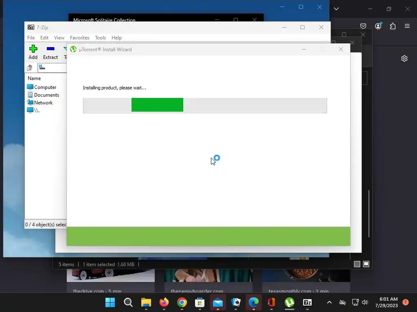Open Firefox from taskbar
The height and width of the screenshot is (312, 417).
[164, 302]
